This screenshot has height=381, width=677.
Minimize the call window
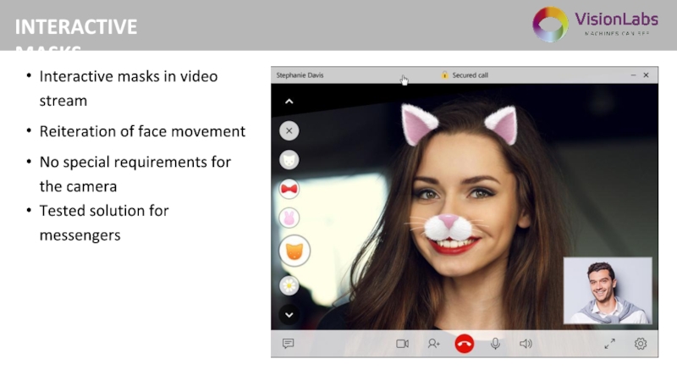click(x=633, y=75)
